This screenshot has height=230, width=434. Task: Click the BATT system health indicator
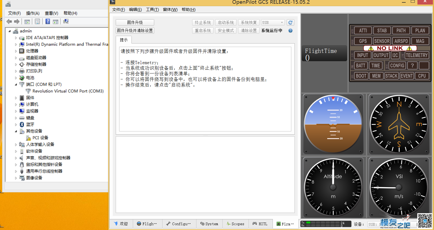[x=361, y=65]
